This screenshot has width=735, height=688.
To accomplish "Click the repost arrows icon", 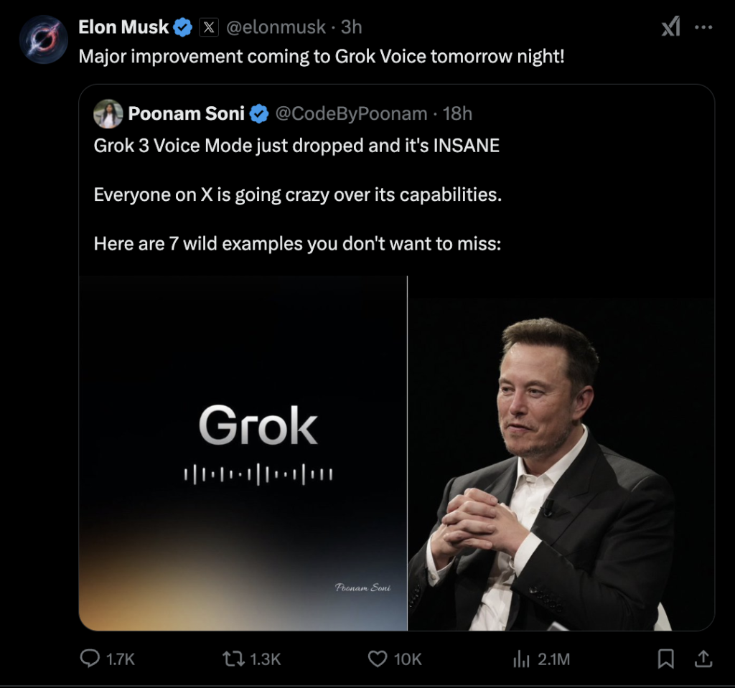I will click(233, 659).
